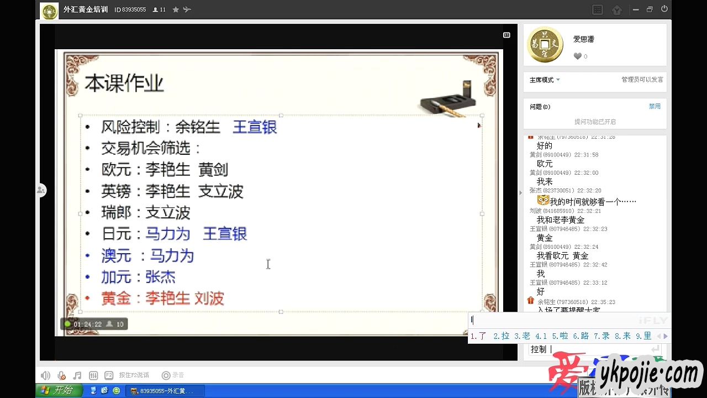Click the heart like icon under 爱思潘
Image resolution: width=707 pixels, height=398 pixels.
(578, 56)
